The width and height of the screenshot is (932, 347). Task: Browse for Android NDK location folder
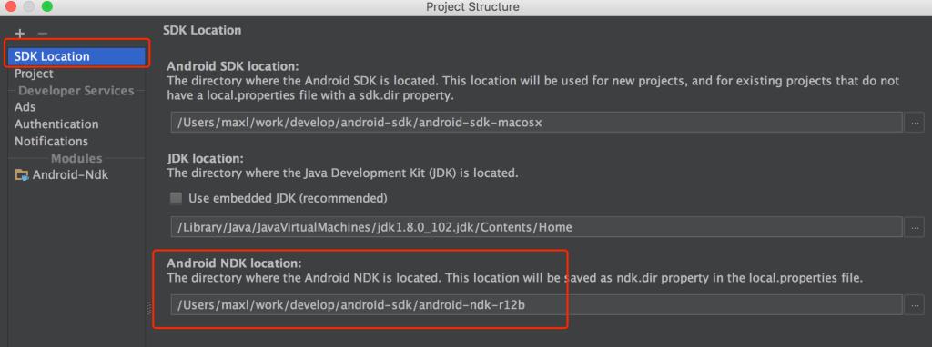pyautogui.click(x=915, y=305)
